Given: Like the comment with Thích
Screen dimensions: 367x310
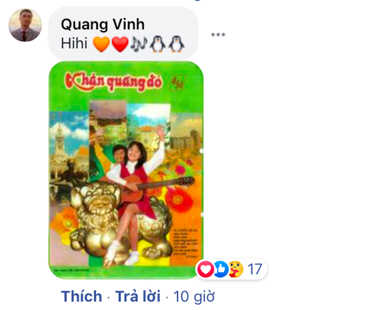Looking at the screenshot, I should 82,296.
